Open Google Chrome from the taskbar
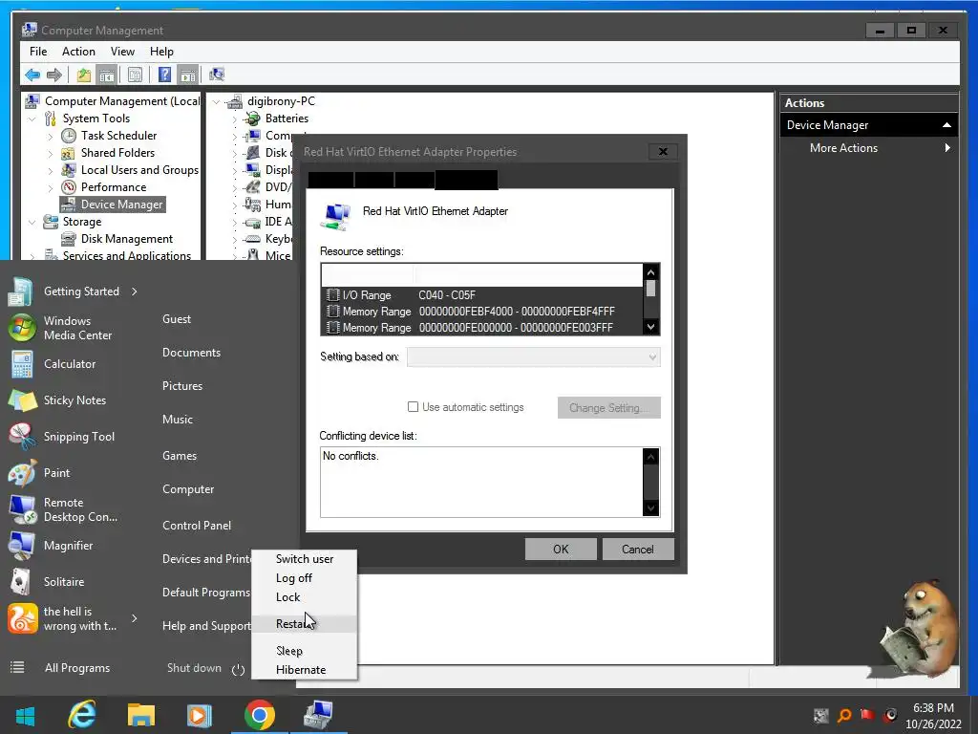This screenshot has height=734, width=978. tap(260, 715)
